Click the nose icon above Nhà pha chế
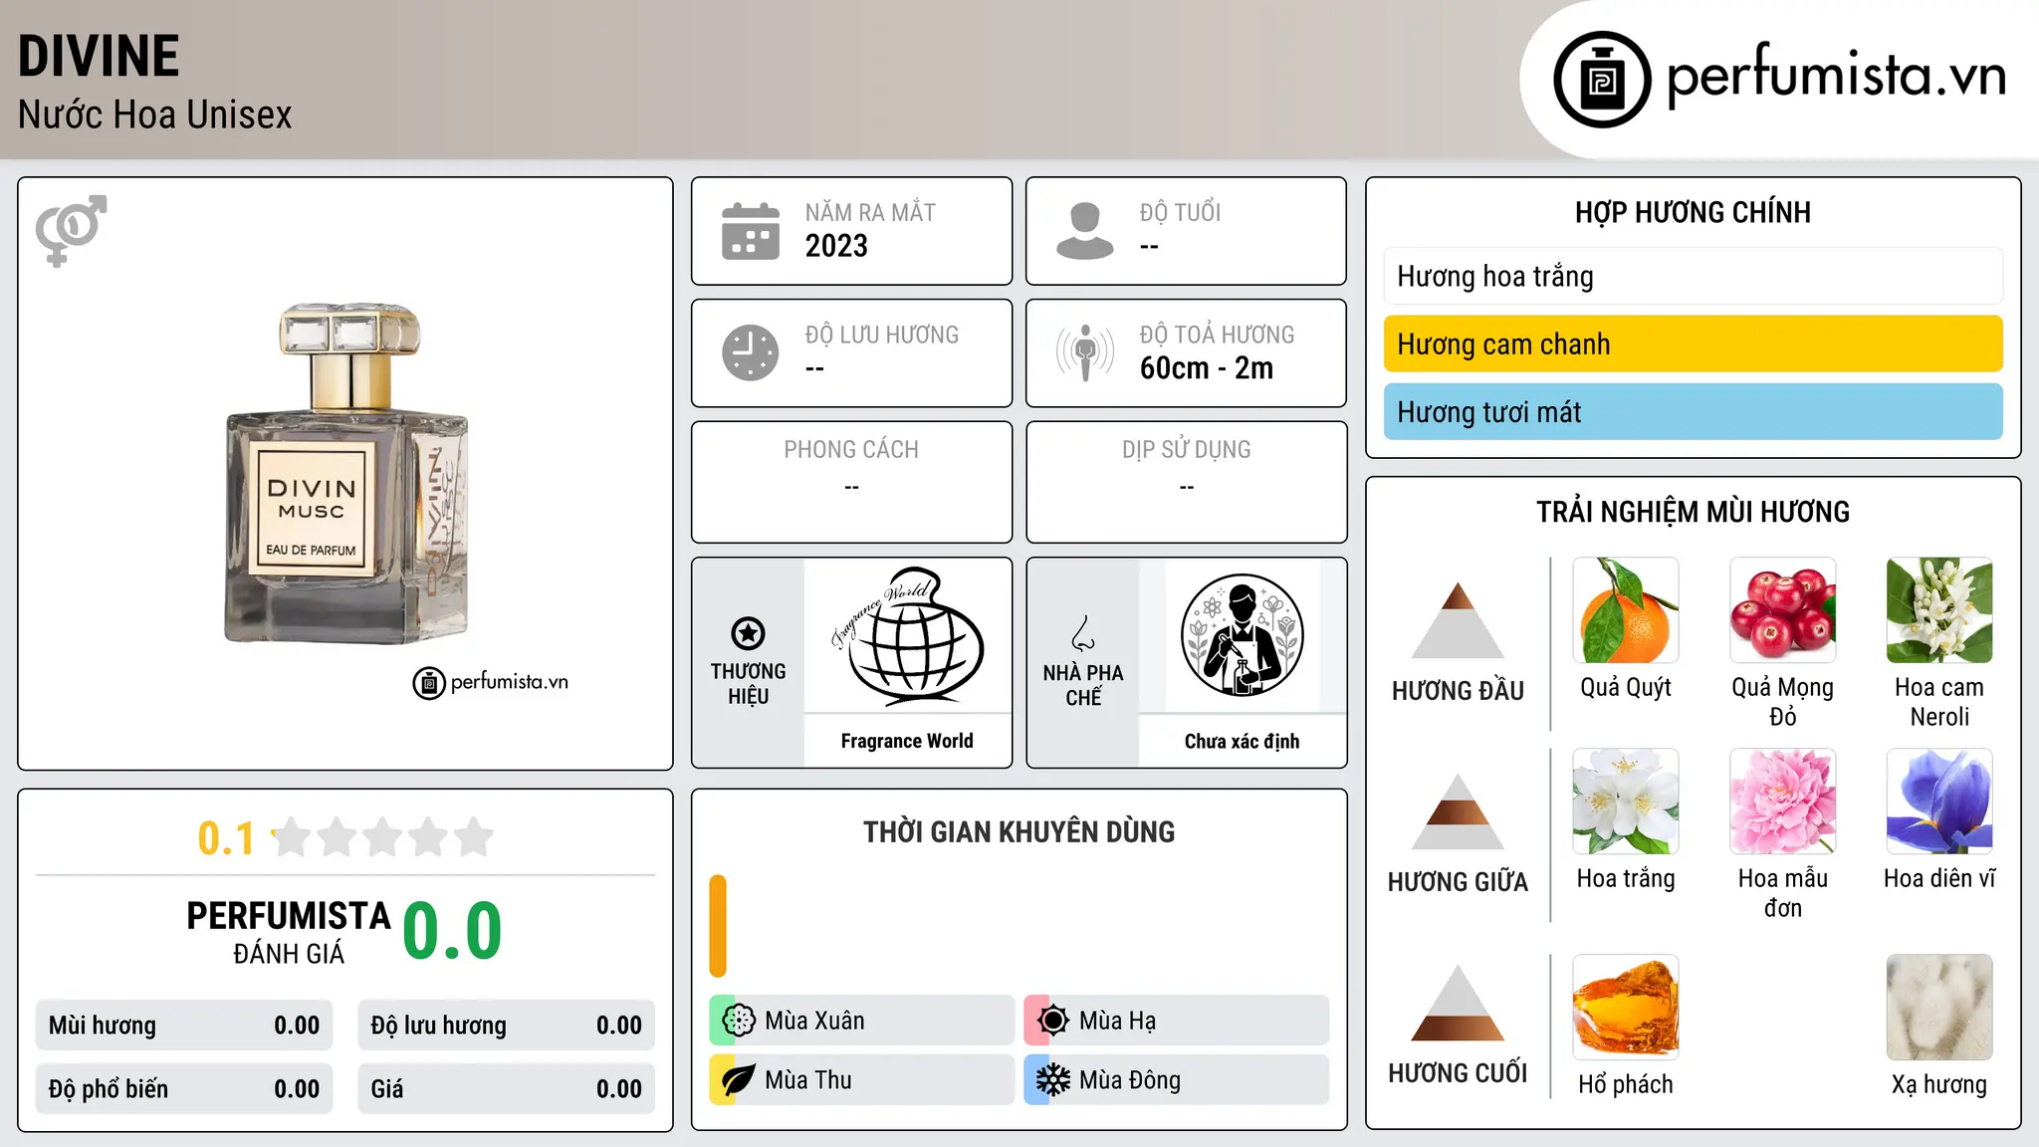 click(x=1083, y=633)
